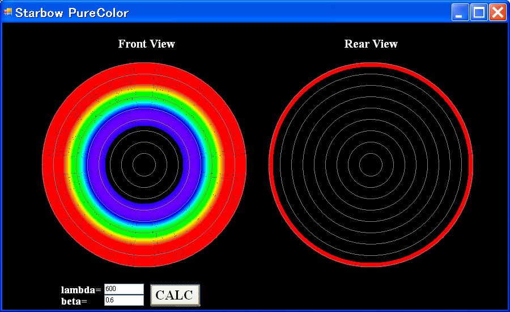Open the Starbow PureColor title bar icon menu
The width and height of the screenshot is (510, 312).
(8, 12)
